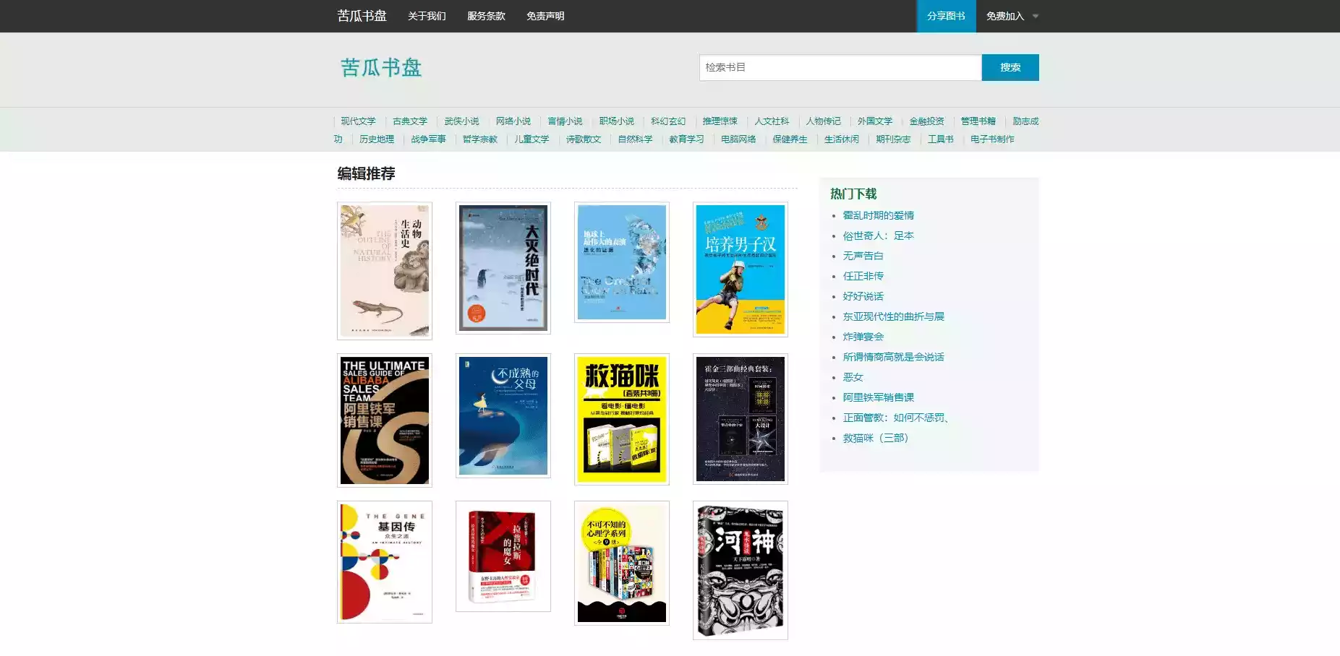Open the 关于我们 page
Image resolution: width=1340 pixels, height=656 pixels.
426,16
